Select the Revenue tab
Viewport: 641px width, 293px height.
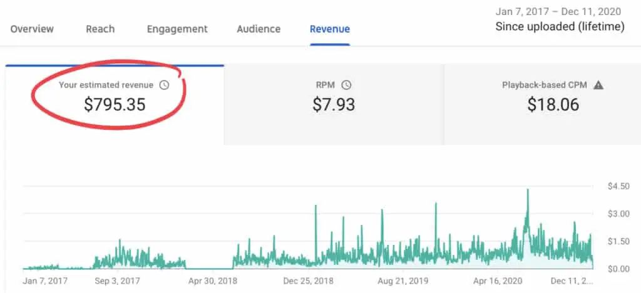point(330,29)
